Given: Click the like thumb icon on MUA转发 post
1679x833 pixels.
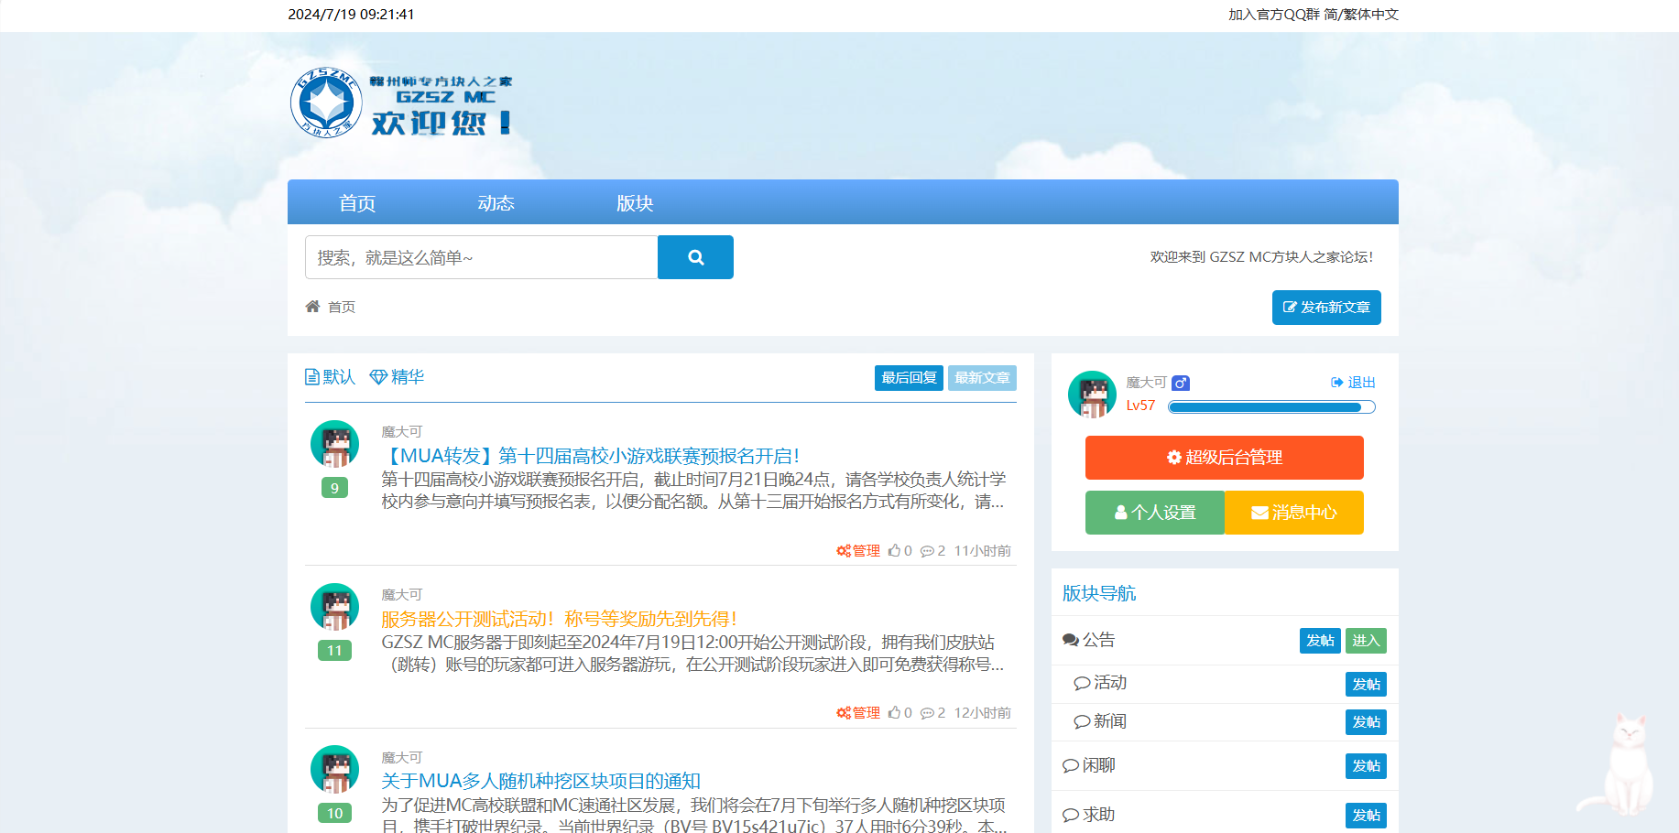Looking at the screenshot, I should pyautogui.click(x=894, y=550).
